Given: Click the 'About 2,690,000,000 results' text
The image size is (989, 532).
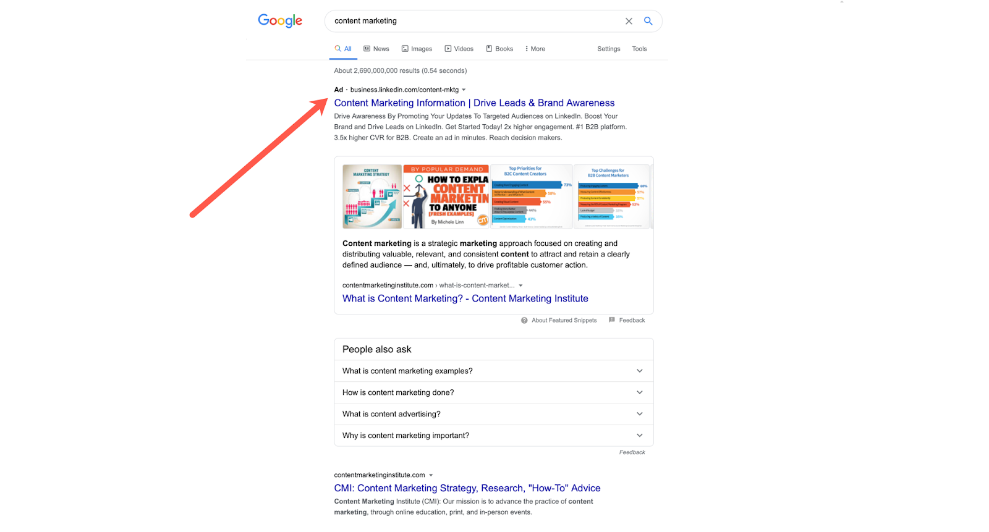Looking at the screenshot, I should point(401,70).
